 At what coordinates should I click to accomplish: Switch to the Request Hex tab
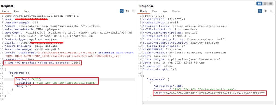(x=27, y=11)
